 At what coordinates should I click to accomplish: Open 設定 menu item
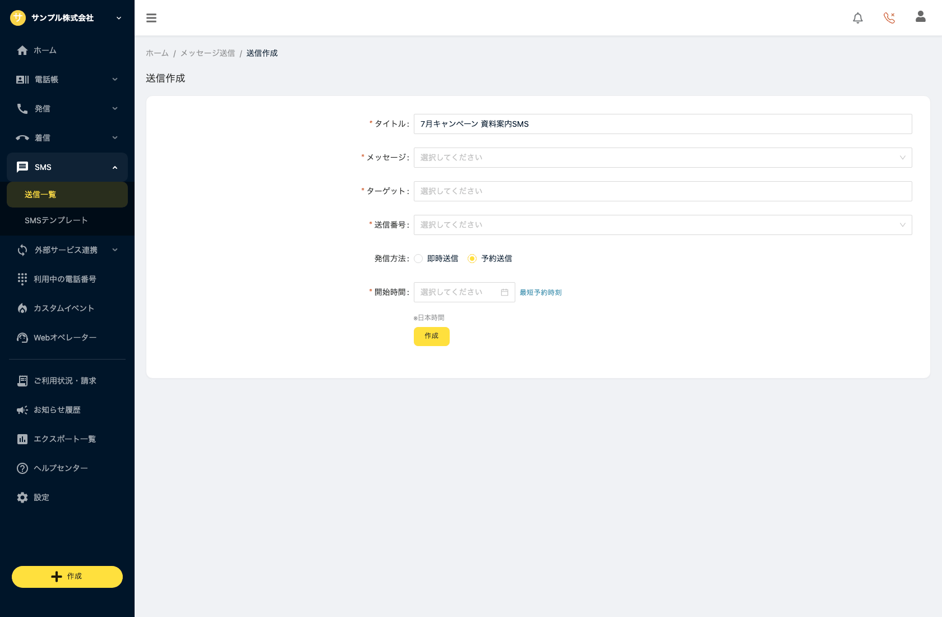coord(67,498)
